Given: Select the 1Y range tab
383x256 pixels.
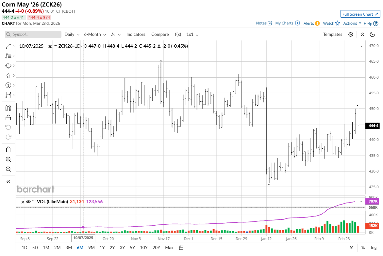Looking at the screenshot, I should tap(102, 248).
